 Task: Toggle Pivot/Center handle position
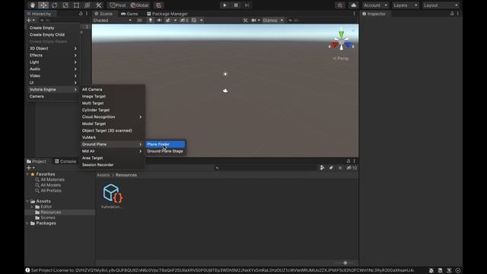pyautogui.click(x=118, y=5)
